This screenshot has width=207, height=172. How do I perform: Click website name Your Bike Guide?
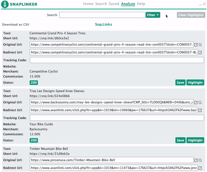point(41,124)
